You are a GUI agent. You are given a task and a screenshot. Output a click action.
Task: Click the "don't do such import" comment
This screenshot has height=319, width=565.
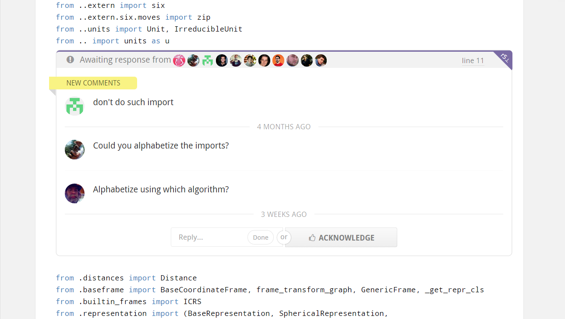pyautogui.click(x=133, y=102)
